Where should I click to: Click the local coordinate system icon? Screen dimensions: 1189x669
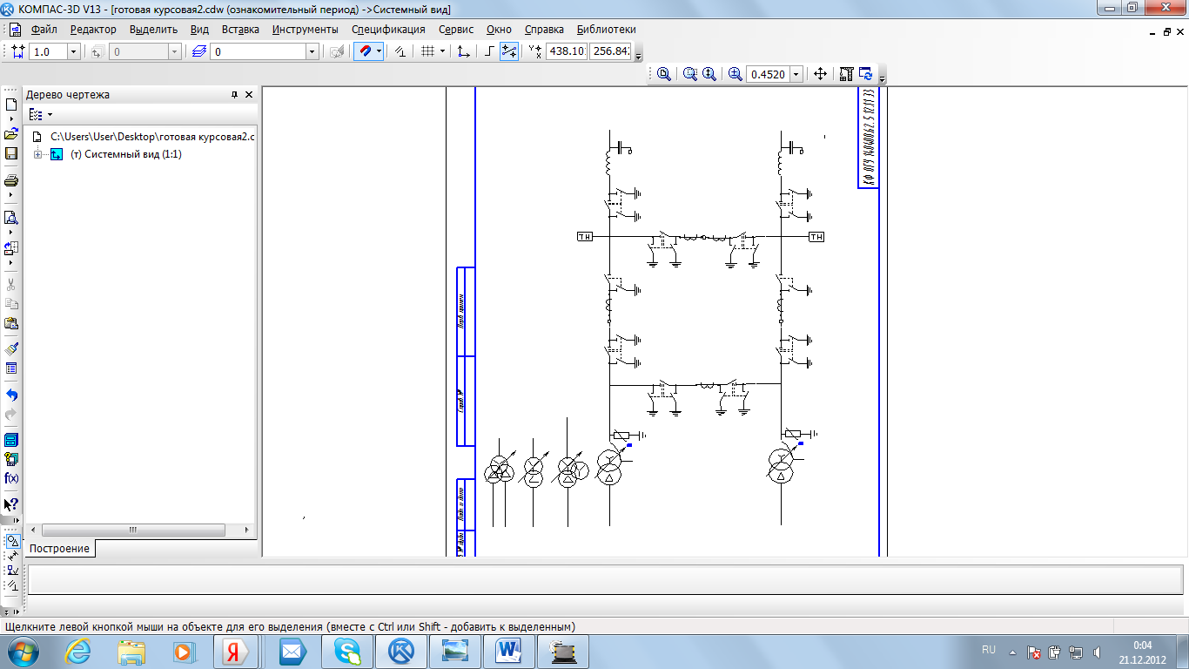click(464, 52)
